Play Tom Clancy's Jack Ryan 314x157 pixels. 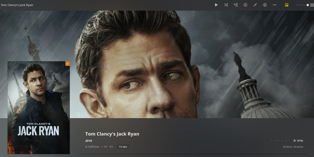pos(216,5)
